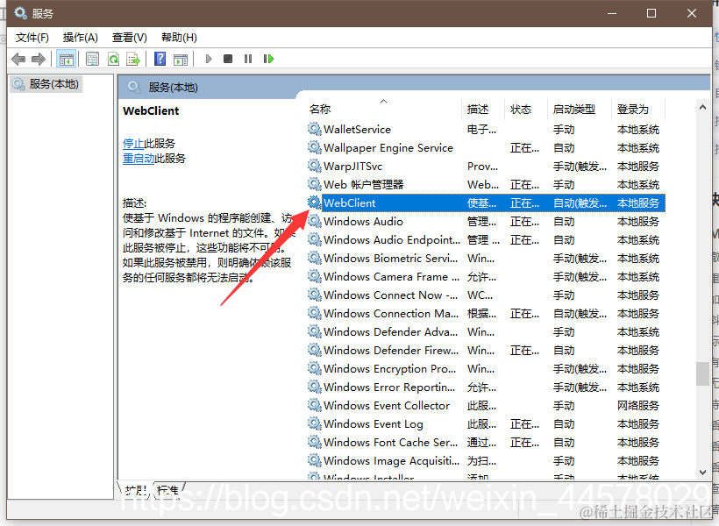This screenshot has width=719, height=526.
Task: Open the properties toolbar icon
Action: tap(92, 59)
